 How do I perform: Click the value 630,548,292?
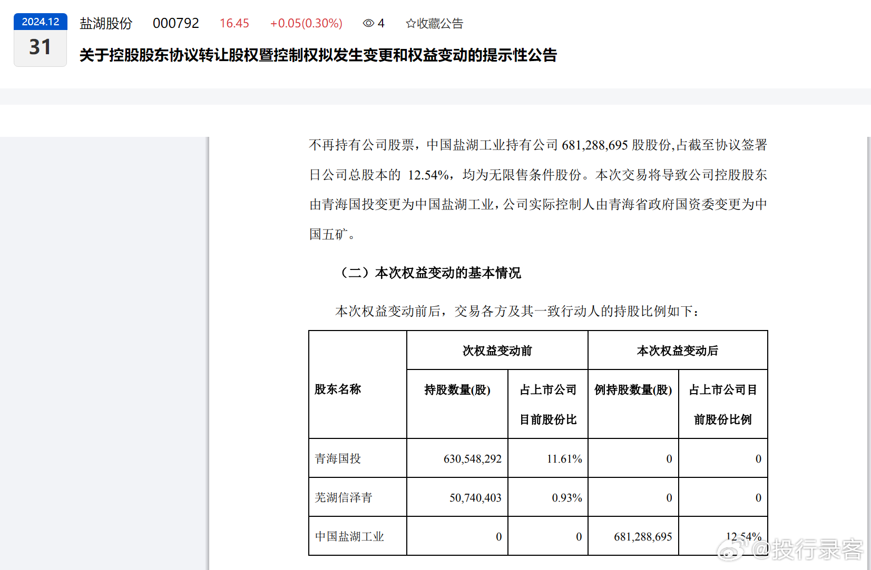pos(473,459)
